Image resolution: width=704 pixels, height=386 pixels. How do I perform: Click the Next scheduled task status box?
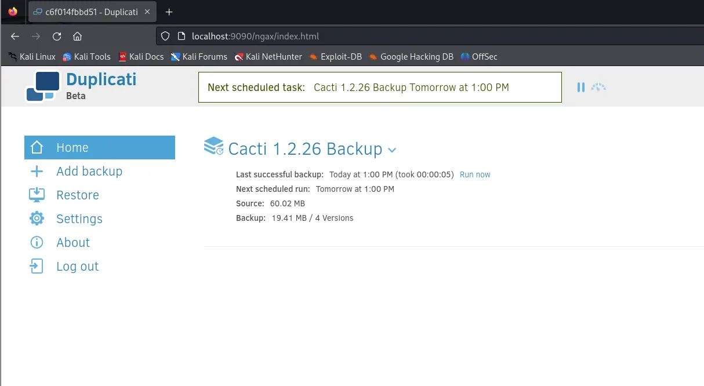[380, 88]
